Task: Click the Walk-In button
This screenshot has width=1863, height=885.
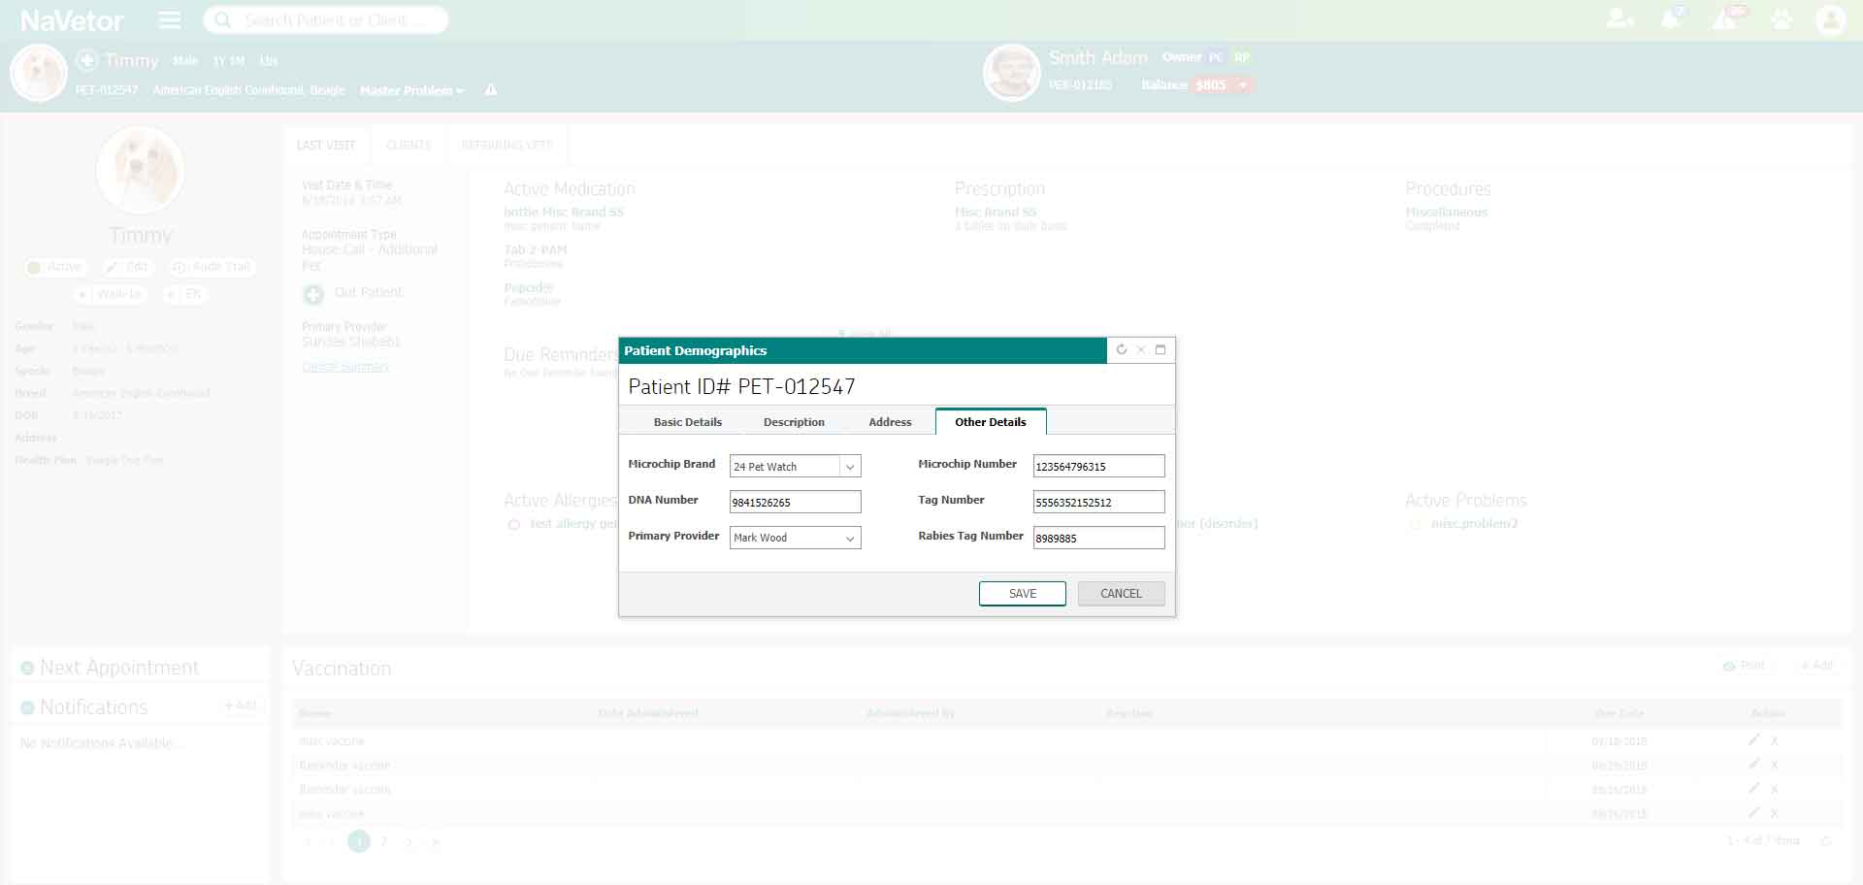Action: pos(110,294)
